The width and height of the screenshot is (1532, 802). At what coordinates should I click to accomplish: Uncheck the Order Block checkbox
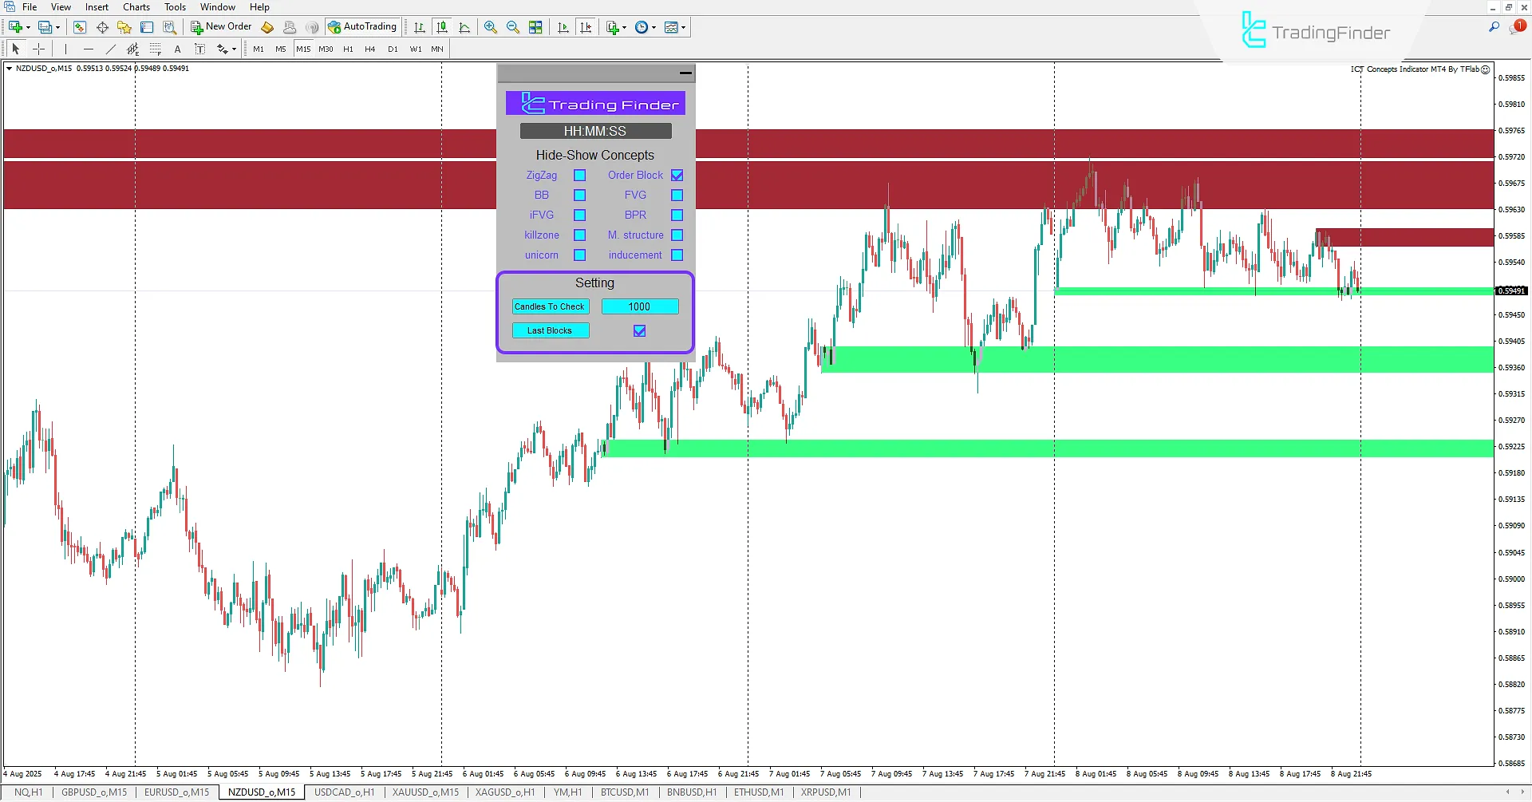point(677,175)
